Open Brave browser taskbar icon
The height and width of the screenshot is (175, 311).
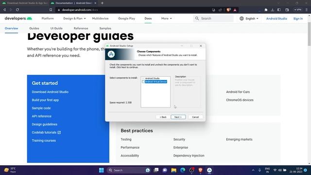[x=200, y=170]
